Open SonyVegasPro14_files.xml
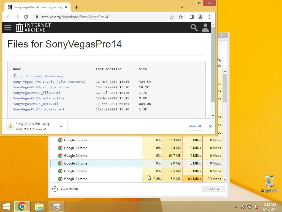This screenshot has height=212, width=282. [x=37, y=93]
